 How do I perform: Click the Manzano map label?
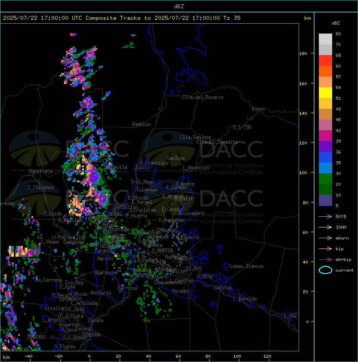click(36, 336)
